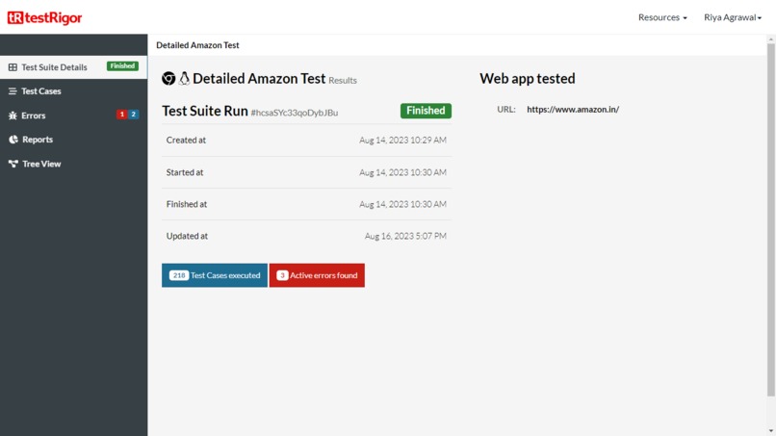Viewport: 776px width, 436px height.
Task: Select Test Suite Details in sidebar
Action: (x=73, y=66)
